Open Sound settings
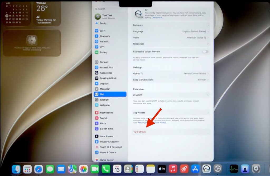The width and height of the screenshot is (270, 176). [x=110, y=118]
